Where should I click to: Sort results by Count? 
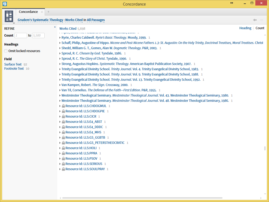click(260, 28)
